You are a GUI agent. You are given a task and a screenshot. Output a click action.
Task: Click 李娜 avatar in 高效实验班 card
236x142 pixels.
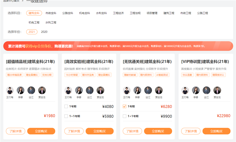[x=79, y=90]
